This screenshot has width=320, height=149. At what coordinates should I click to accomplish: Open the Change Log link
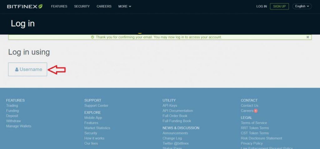coord(172,138)
